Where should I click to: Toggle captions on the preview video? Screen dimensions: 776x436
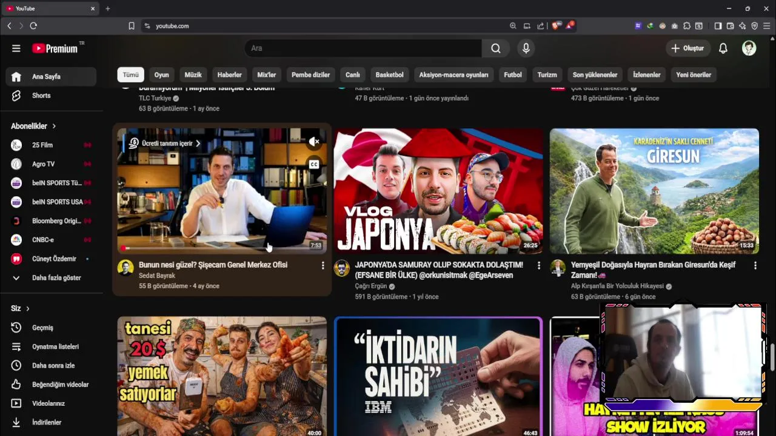(313, 164)
